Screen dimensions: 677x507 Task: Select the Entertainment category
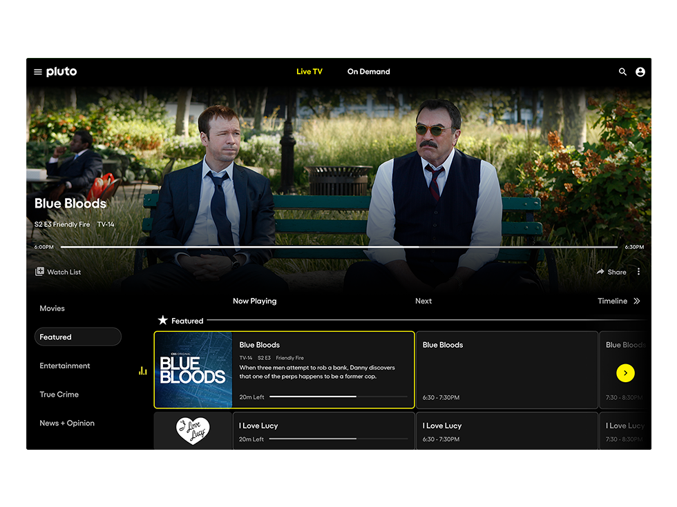click(65, 366)
